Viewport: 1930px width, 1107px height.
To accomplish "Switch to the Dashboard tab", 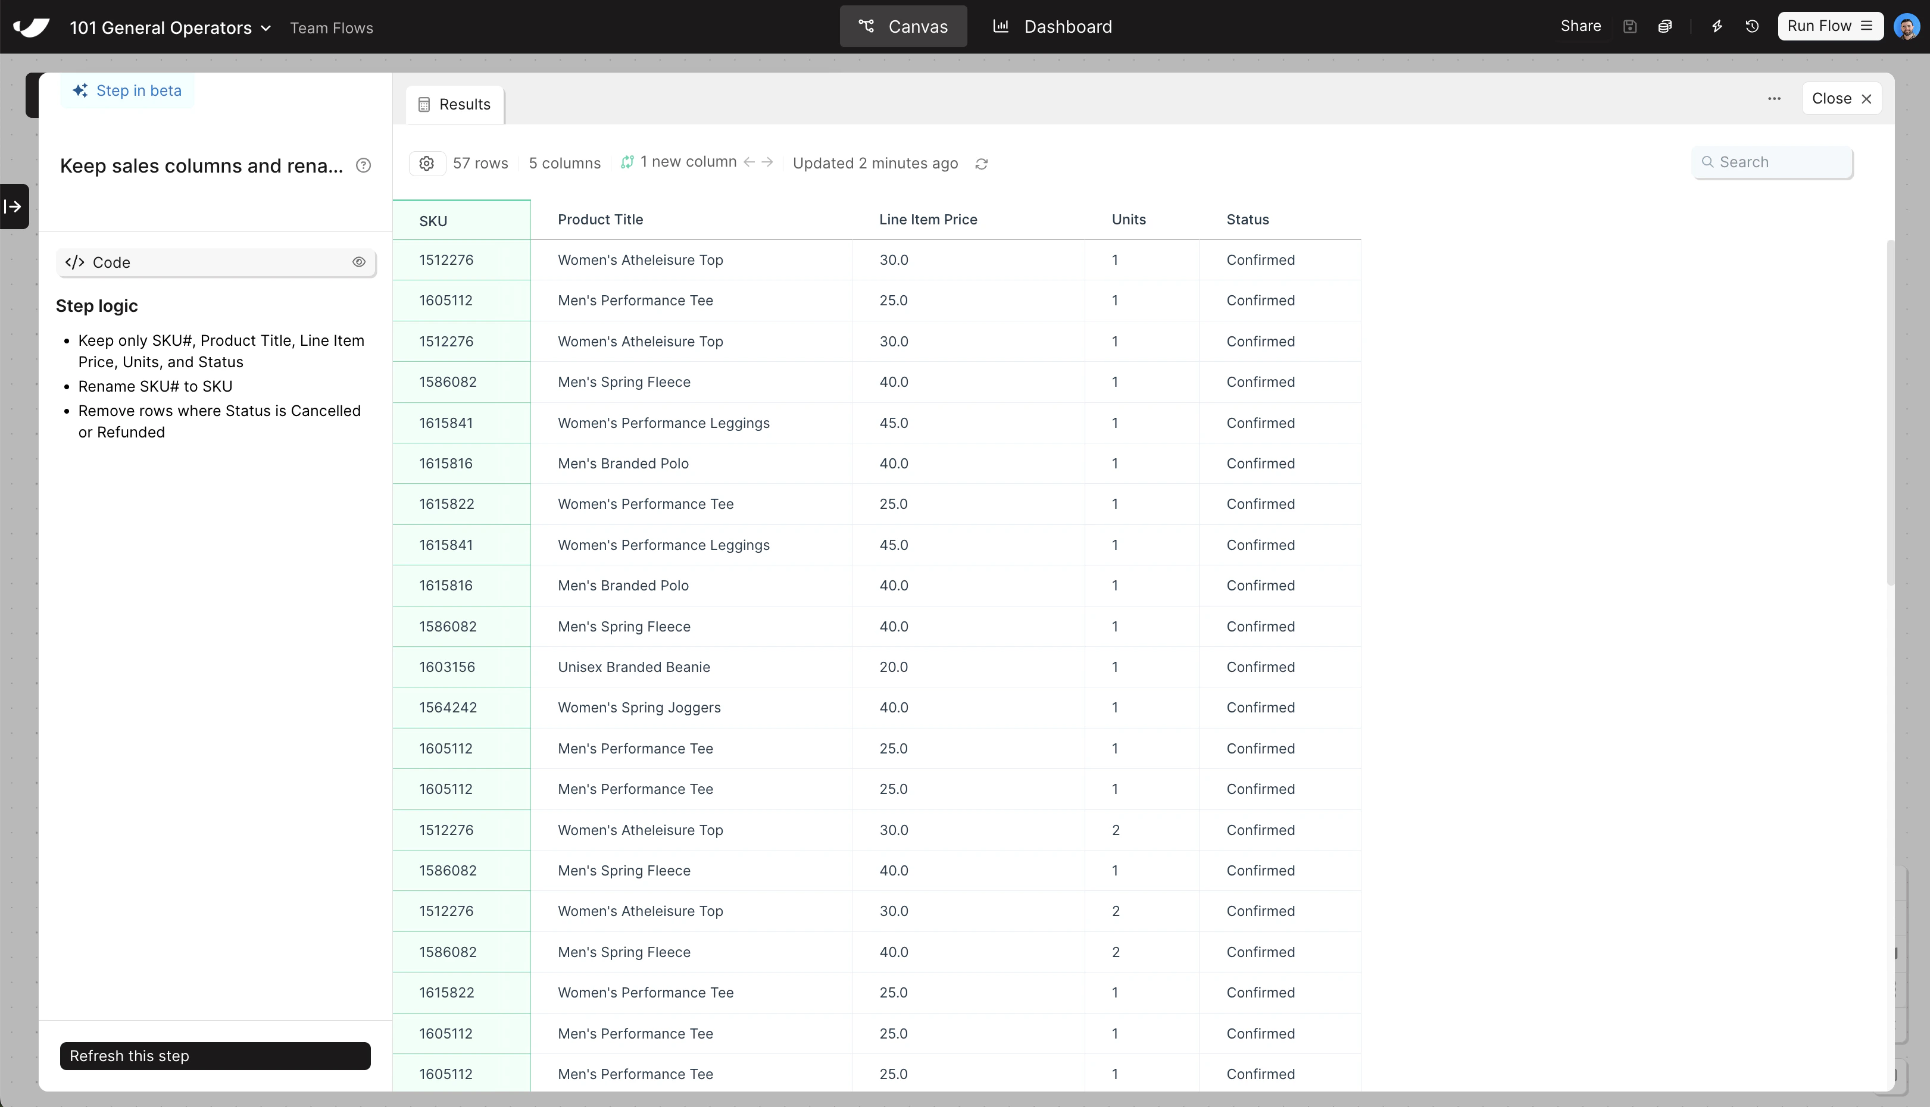I will (x=1053, y=27).
